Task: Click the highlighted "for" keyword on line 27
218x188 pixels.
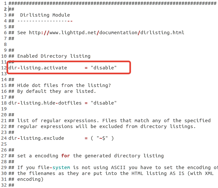Action: click(65, 156)
